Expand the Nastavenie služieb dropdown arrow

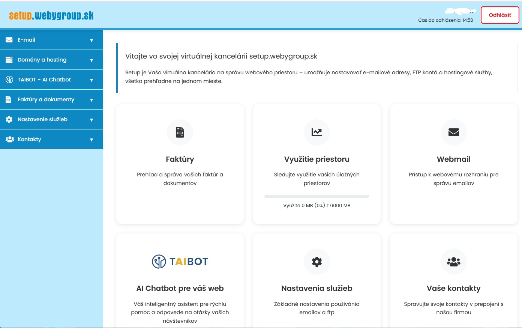coord(91,120)
